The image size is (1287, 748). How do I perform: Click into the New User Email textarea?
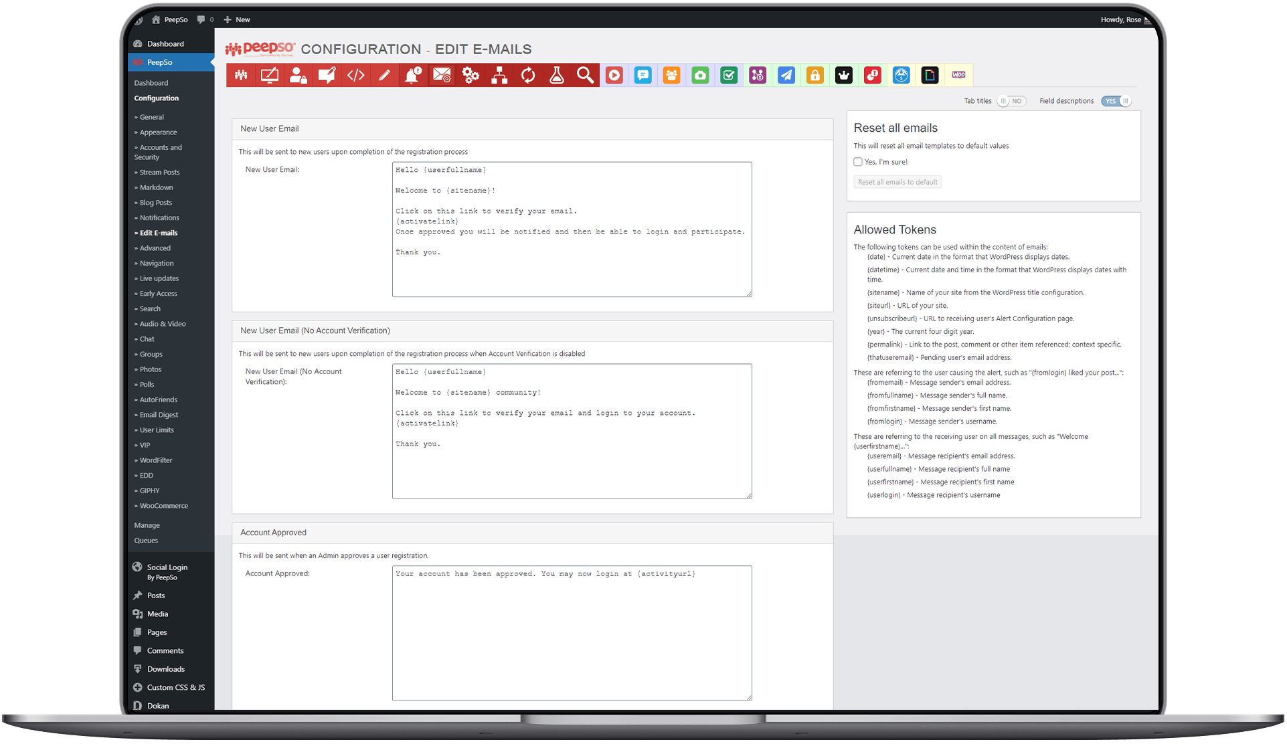(572, 229)
